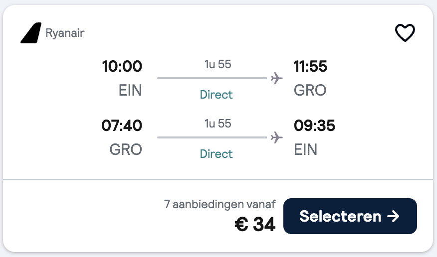The height and width of the screenshot is (257, 437).
Task: Click the outbound 1u 55 duration
Action: (x=218, y=64)
